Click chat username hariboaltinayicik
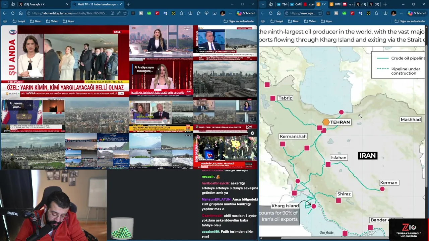 coord(216,183)
